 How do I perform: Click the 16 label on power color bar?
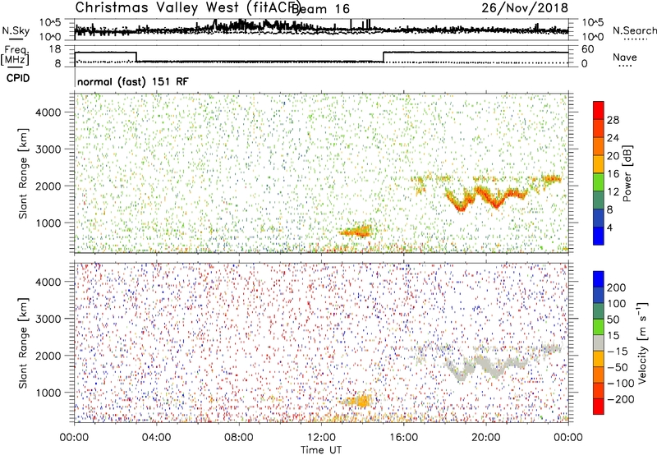(613, 174)
